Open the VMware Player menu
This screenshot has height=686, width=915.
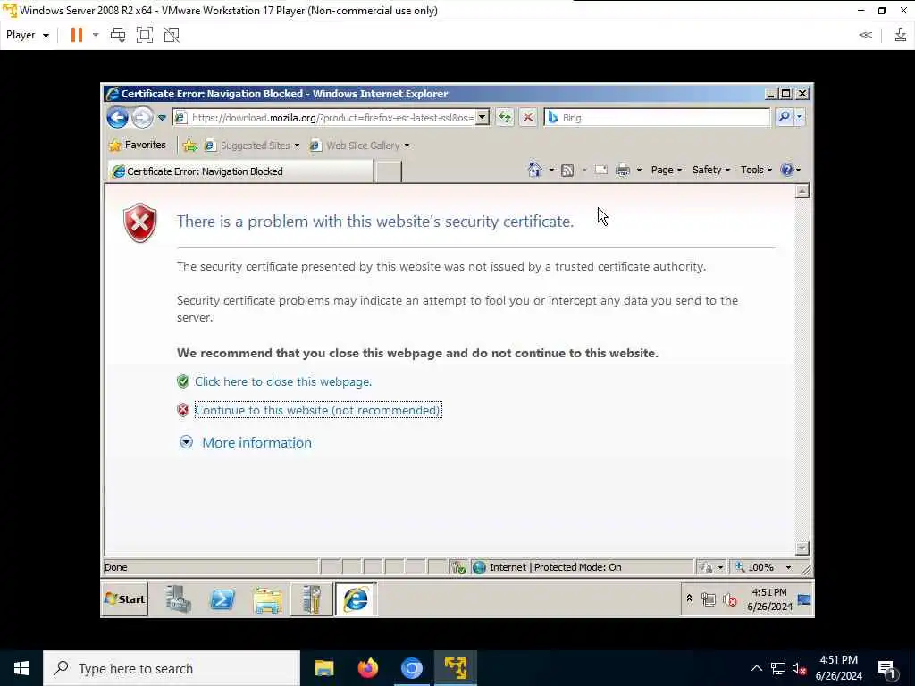coord(28,35)
